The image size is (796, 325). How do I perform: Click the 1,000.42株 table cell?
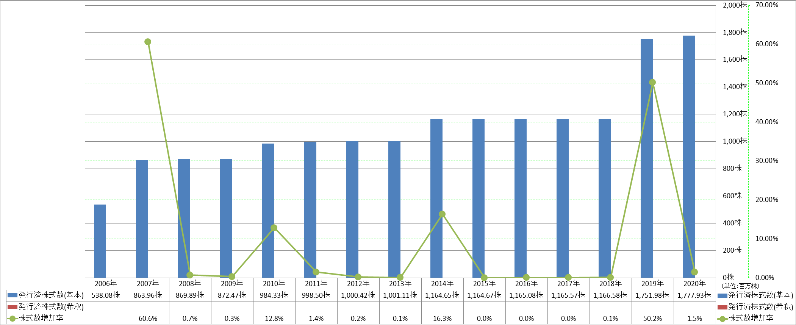(x=358, y=295)
